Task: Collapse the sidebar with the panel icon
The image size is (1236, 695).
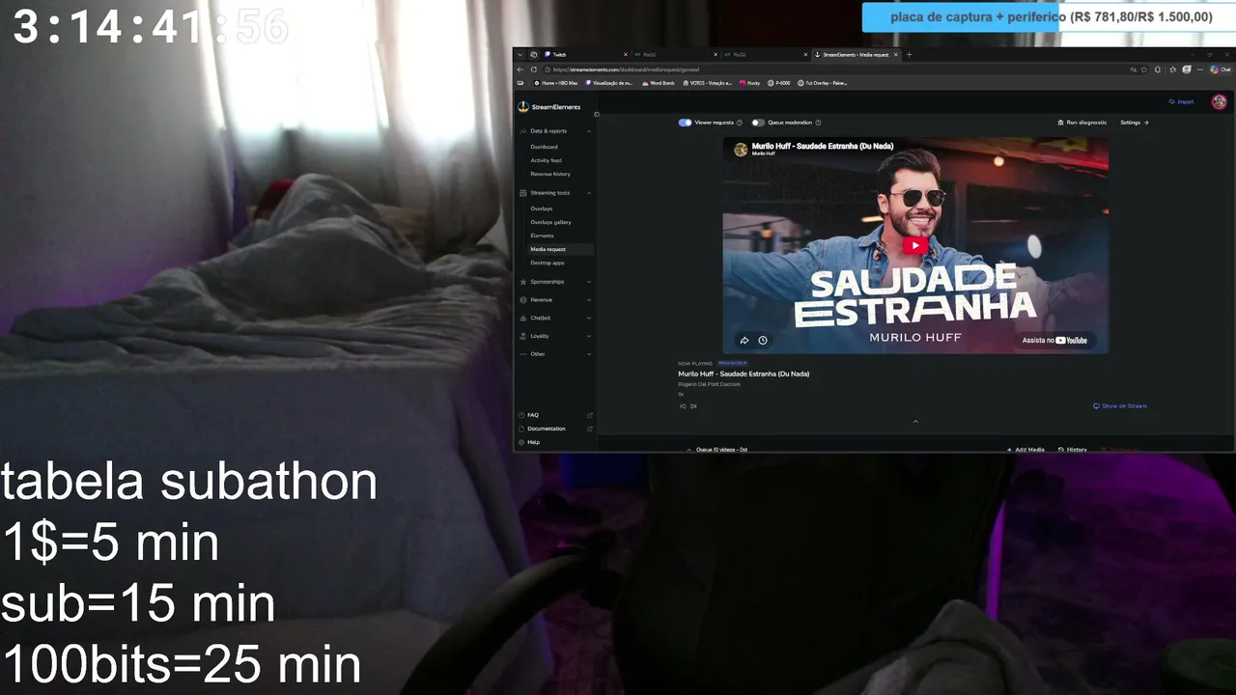Action: coord(596,114)
